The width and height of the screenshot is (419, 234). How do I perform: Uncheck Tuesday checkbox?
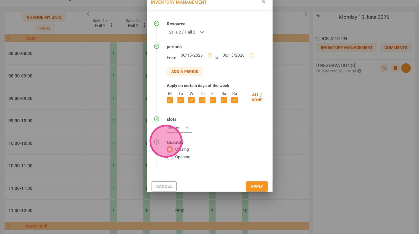pyautogui.click(x=181, y=100)
